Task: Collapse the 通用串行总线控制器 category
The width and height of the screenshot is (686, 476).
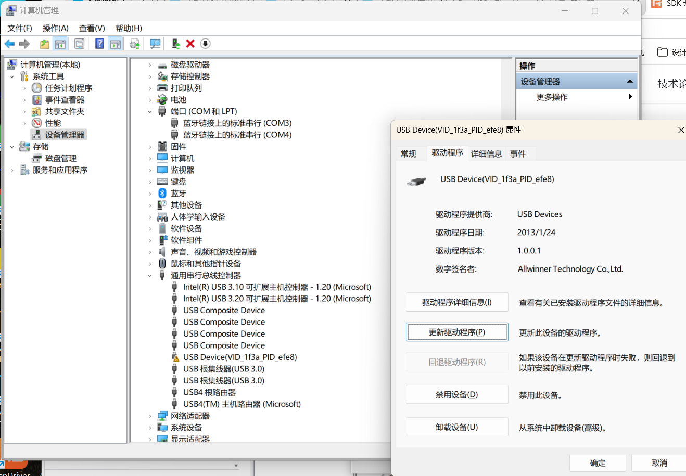Action: pyautogui.click(x=150, y=276)
